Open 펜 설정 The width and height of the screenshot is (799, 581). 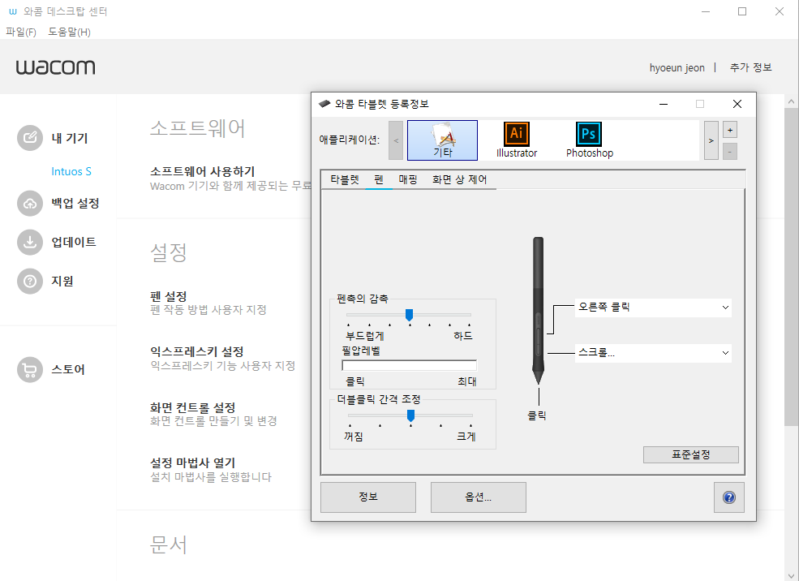tap(168, 296)
